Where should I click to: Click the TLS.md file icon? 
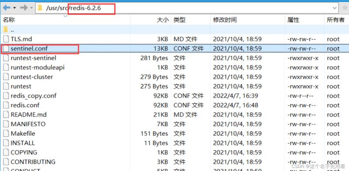[x=6, y=39]
